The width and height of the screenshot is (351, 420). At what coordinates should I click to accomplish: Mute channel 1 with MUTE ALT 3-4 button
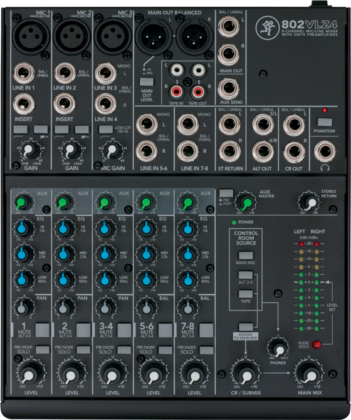pyautogui.click(x=43, y=330)
